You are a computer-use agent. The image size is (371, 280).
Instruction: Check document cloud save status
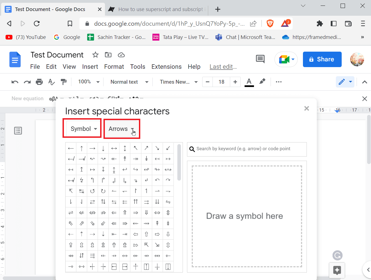[121, 55]
